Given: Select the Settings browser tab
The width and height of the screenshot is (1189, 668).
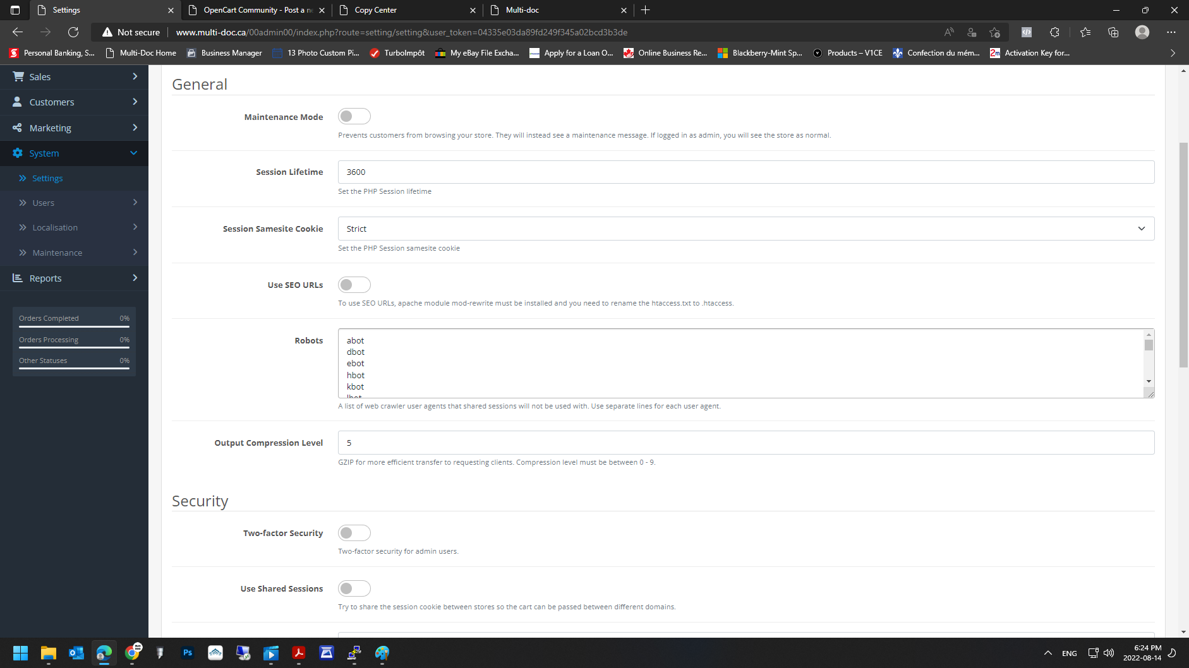Looking at the screenshot, I should [x=106, y=10].
